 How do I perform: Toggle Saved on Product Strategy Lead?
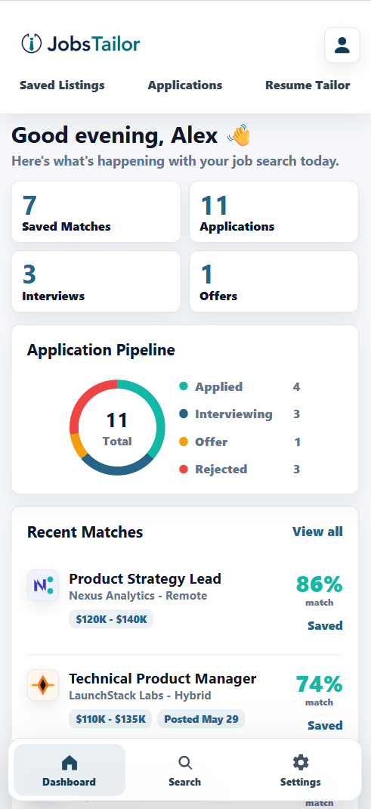pyautogui.click(x=325, y=626)
